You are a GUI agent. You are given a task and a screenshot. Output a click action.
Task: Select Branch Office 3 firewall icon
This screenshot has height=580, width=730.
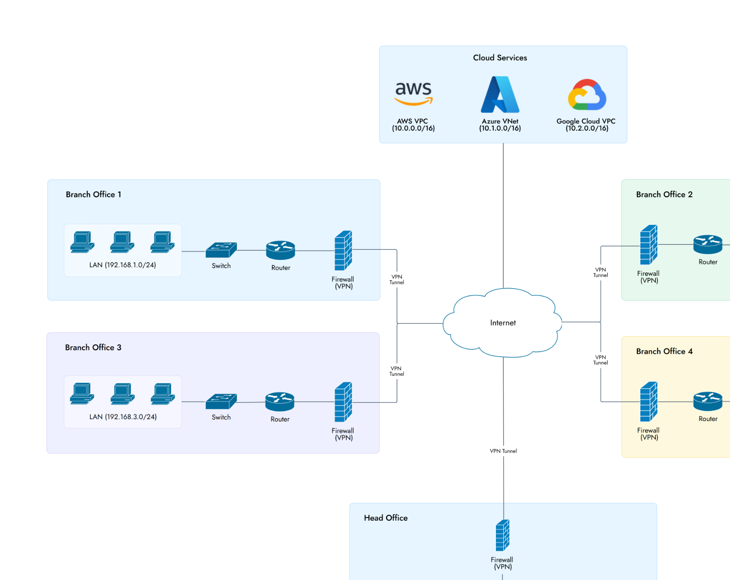coord(343,402)
